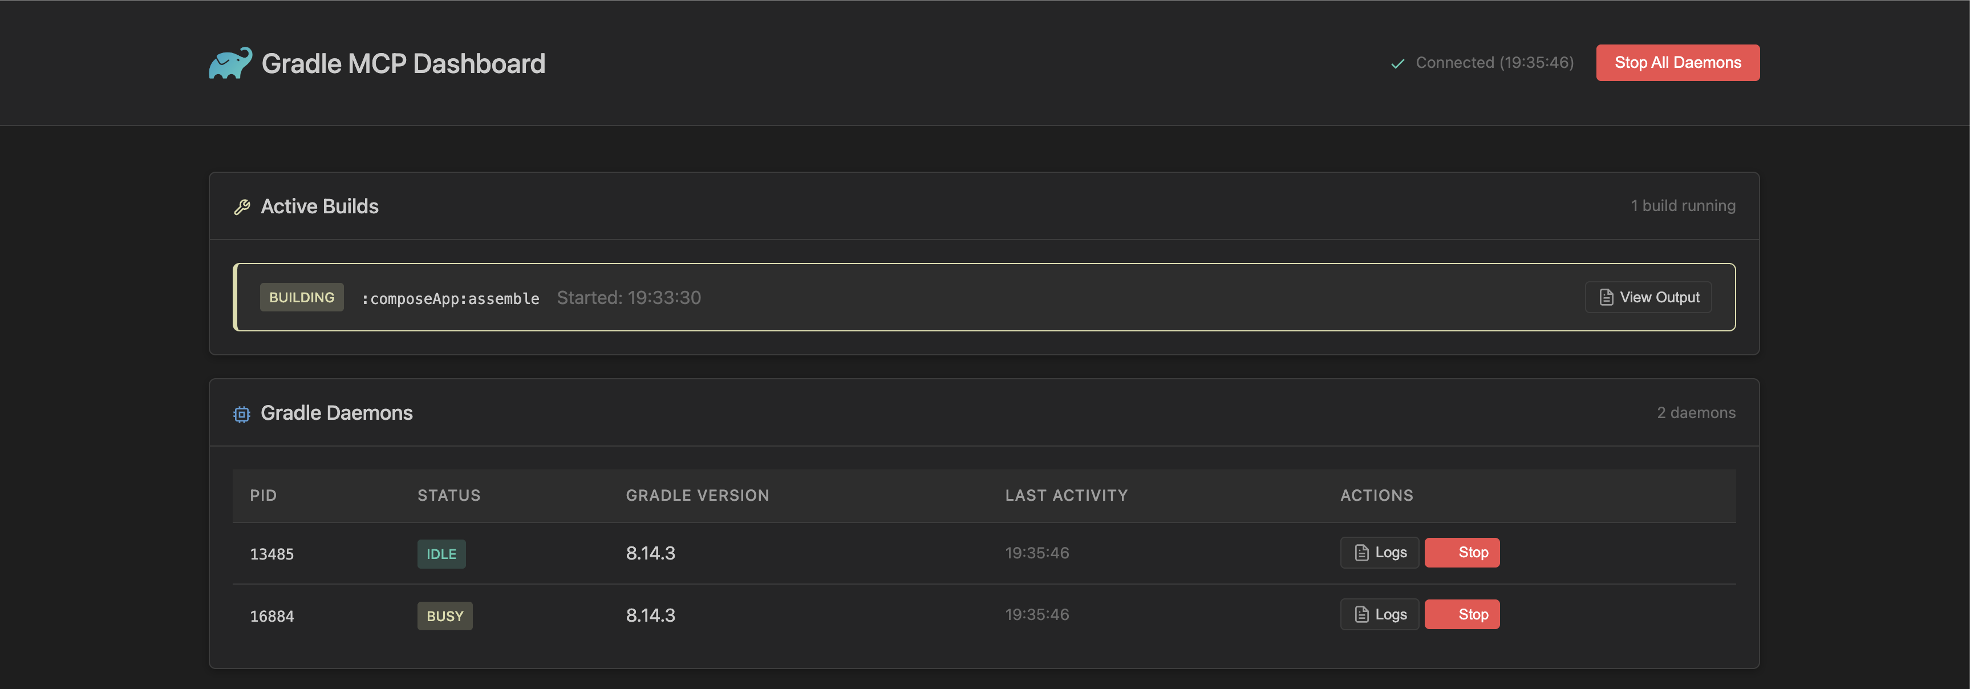
Task: Open View Output for the running build
Action: coord(1648,297)
